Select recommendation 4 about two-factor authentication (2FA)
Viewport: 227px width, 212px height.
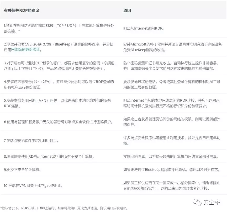(x=59, y=84)
